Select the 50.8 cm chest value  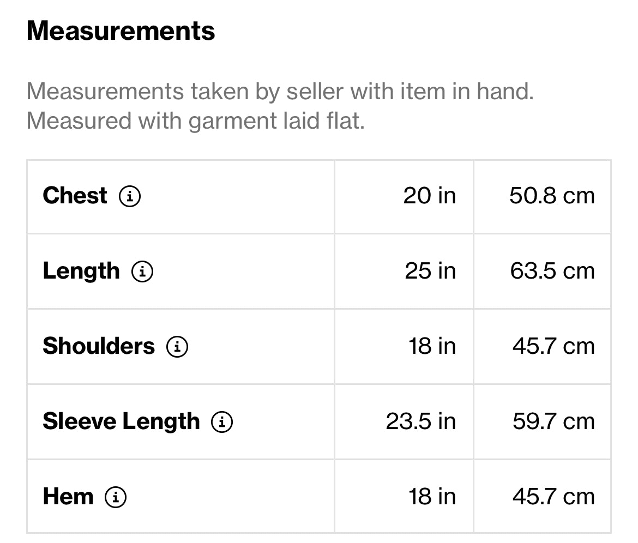click(x=552, y=196)
